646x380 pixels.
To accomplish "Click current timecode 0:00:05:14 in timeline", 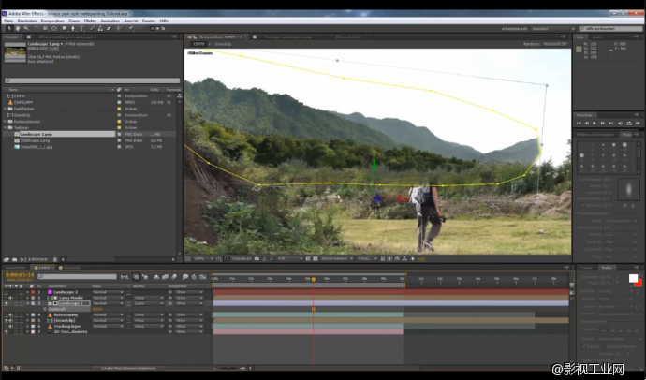I will tap(20, 275).
